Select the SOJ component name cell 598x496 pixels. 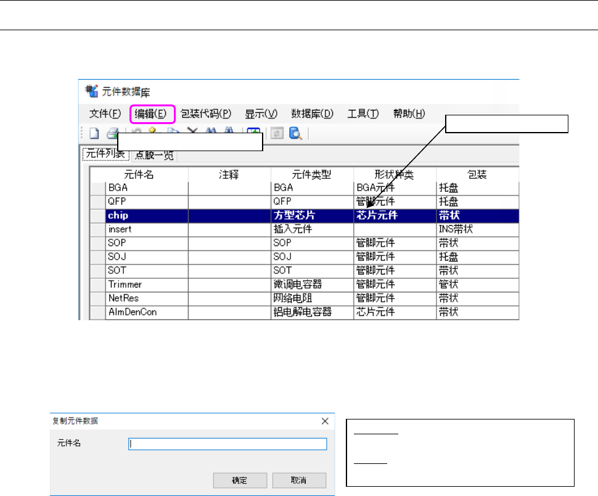tap(147, 257)
